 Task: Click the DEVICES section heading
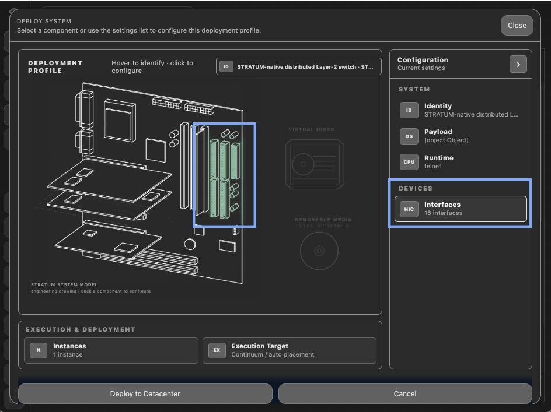(416, 188)
